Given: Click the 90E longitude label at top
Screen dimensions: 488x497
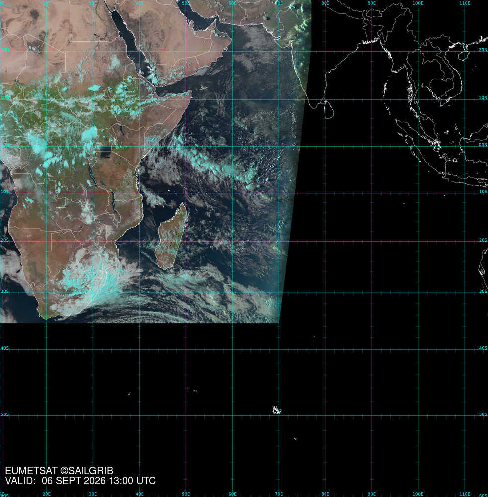Looking at the screenshot, I should [x=371, y=3].
